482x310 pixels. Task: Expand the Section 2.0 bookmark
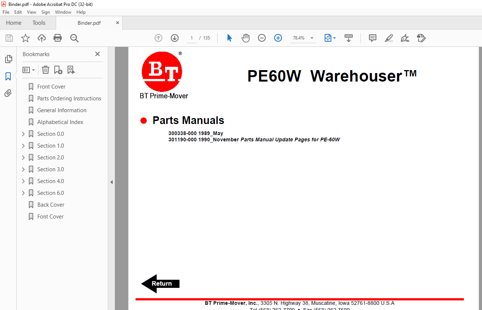coord(23,158)
